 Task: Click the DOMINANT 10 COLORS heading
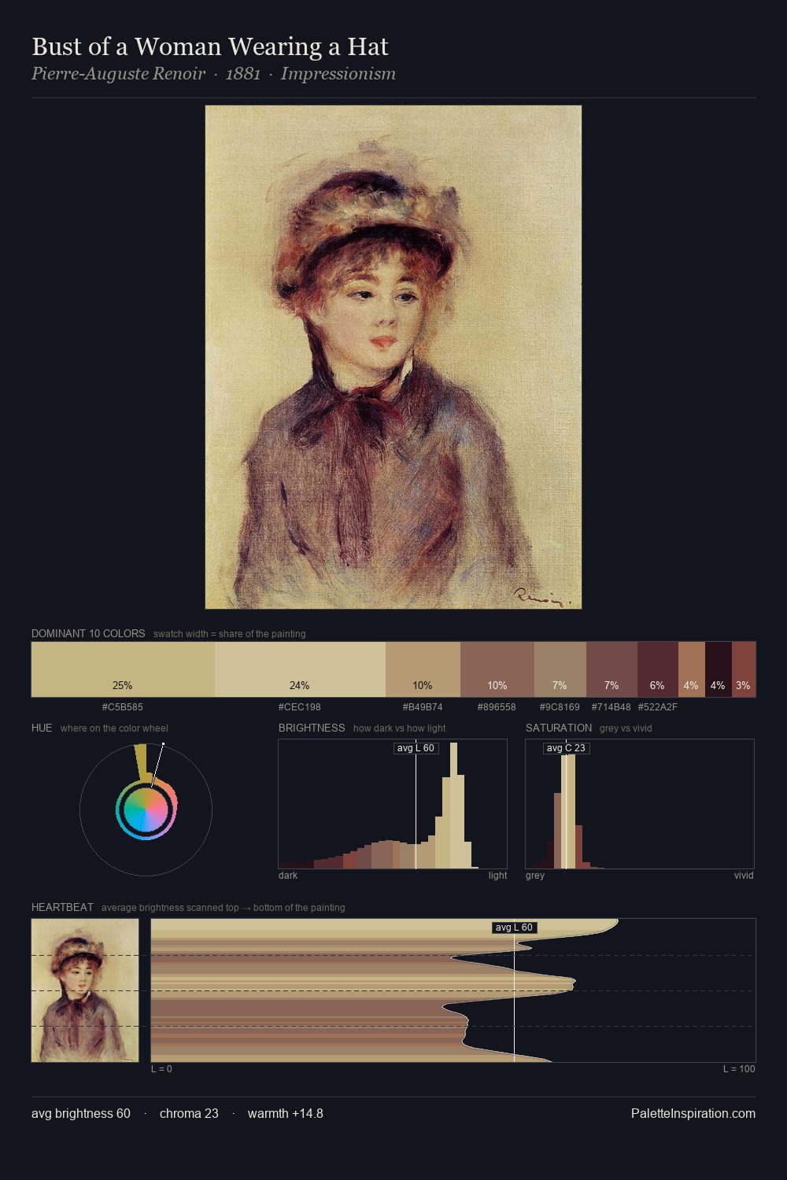pos(88,633)
